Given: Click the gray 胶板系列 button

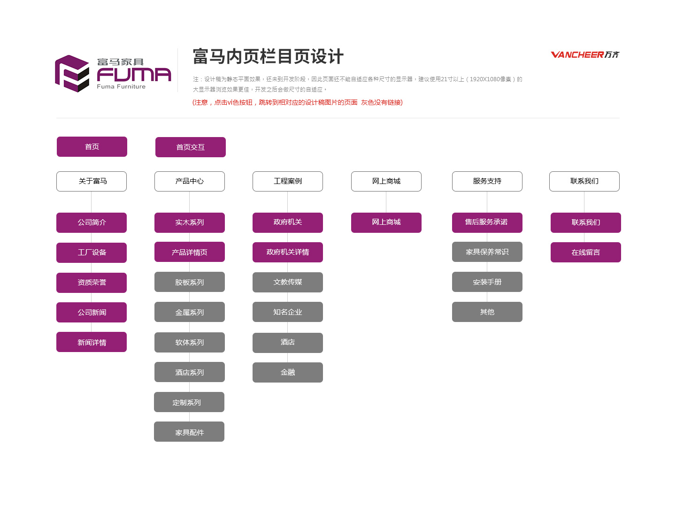Looking at the screenshot, I should (x=190, y=282).
